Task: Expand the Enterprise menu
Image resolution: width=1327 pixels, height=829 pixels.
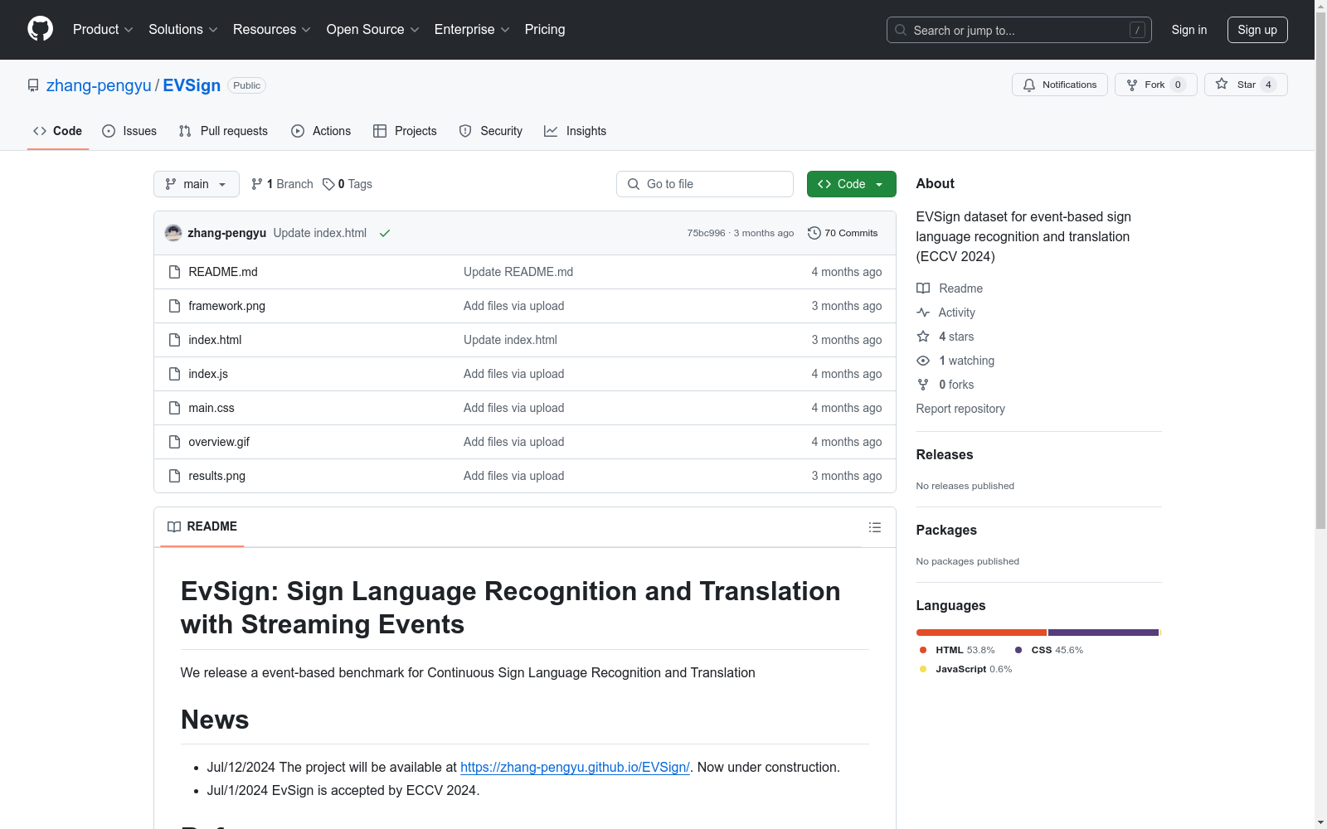Action: (x=472, y=29)
